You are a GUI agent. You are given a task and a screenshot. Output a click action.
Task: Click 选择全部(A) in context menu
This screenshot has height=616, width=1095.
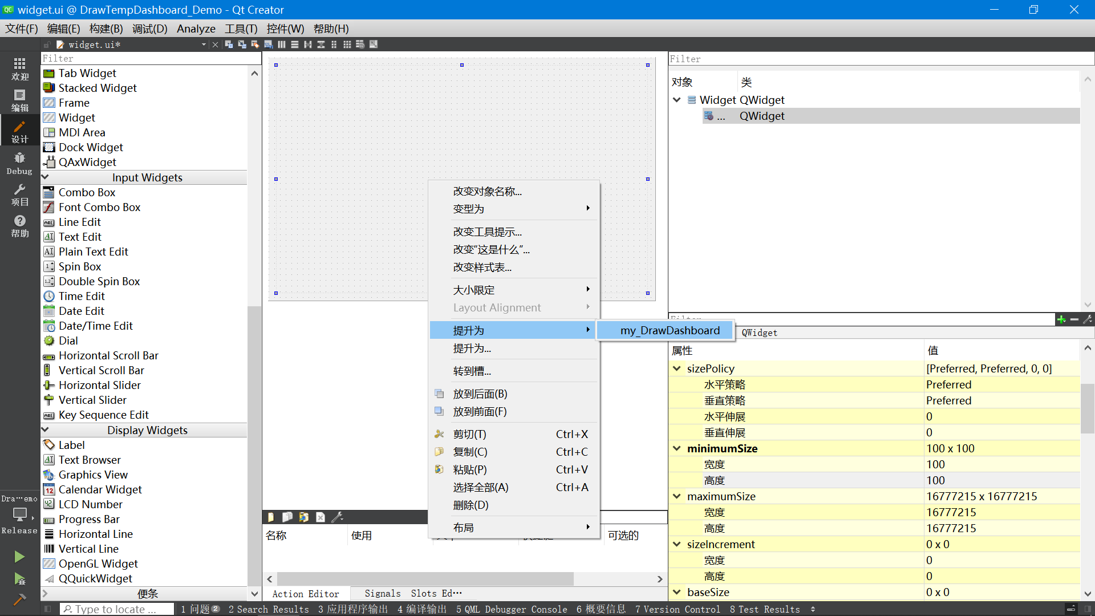coord(480,487)
